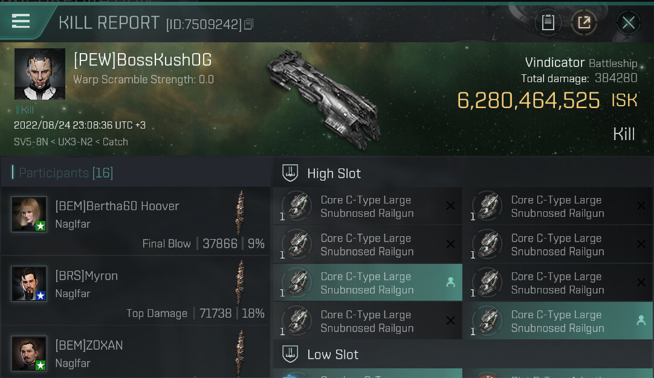The image size is (654, 378).
Task: Click the clipboard notes icon in header
Action: click(548, 22)
